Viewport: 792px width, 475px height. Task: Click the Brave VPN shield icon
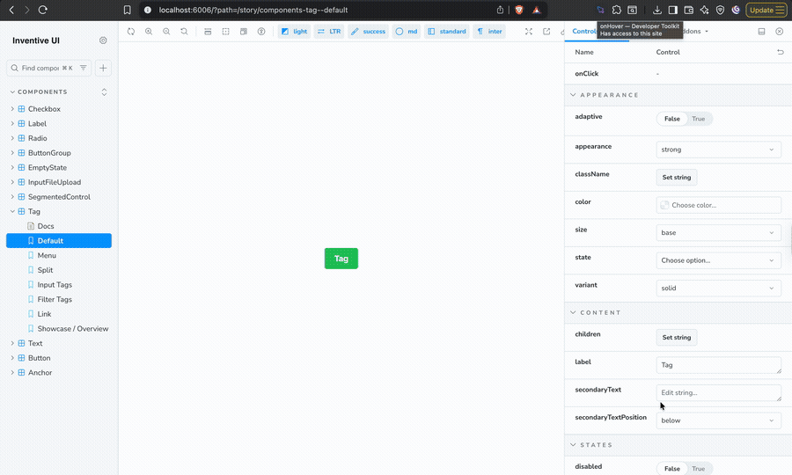tap(720, 10)
